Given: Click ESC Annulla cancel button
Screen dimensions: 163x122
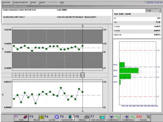Looking at the screenshot, I should pyautogui.click(x=143, y=118).
